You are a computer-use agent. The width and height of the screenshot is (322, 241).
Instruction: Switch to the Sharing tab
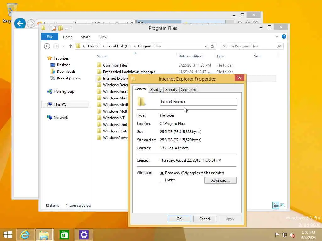[156, 90]
